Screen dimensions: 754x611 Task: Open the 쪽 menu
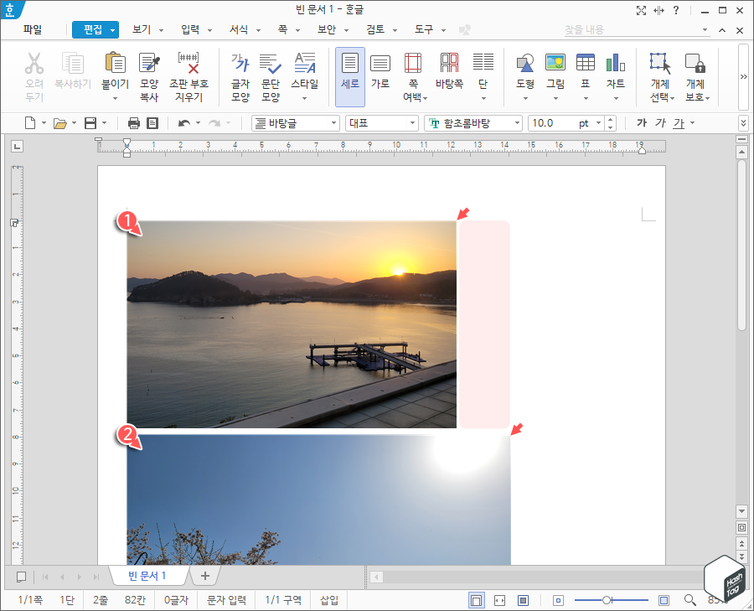(x=283, y=30)
